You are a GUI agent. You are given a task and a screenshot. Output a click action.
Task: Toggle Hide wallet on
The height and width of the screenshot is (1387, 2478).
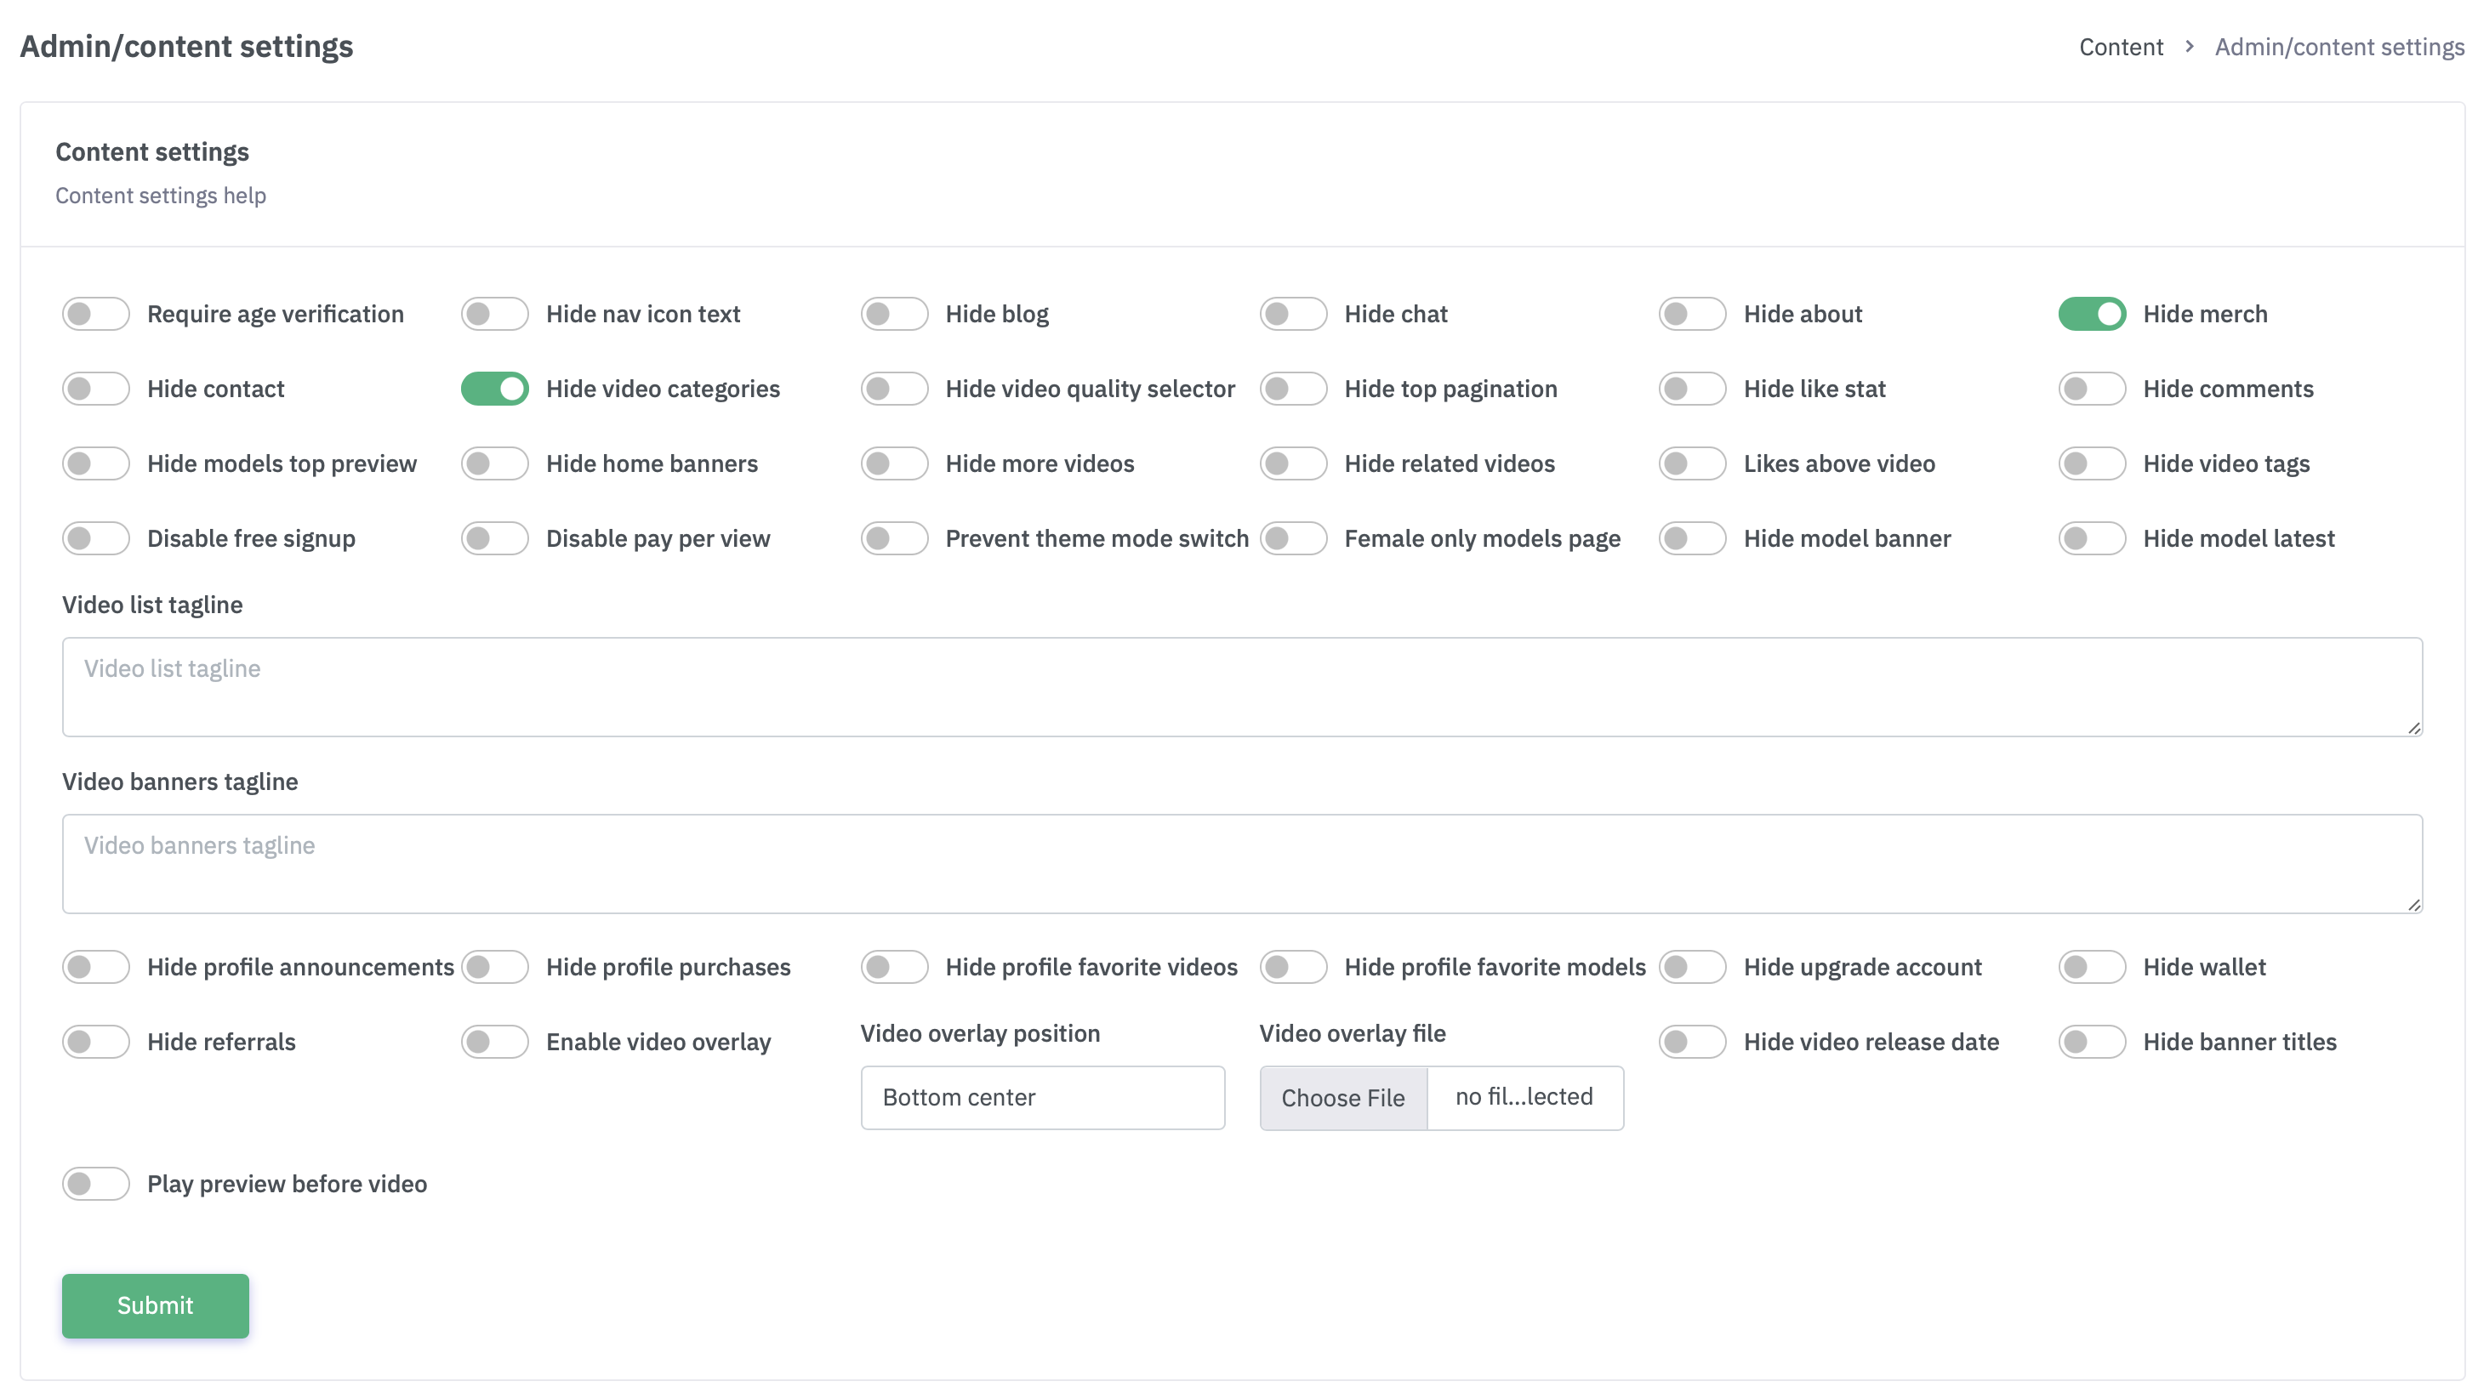click(x=2091, y=967)
